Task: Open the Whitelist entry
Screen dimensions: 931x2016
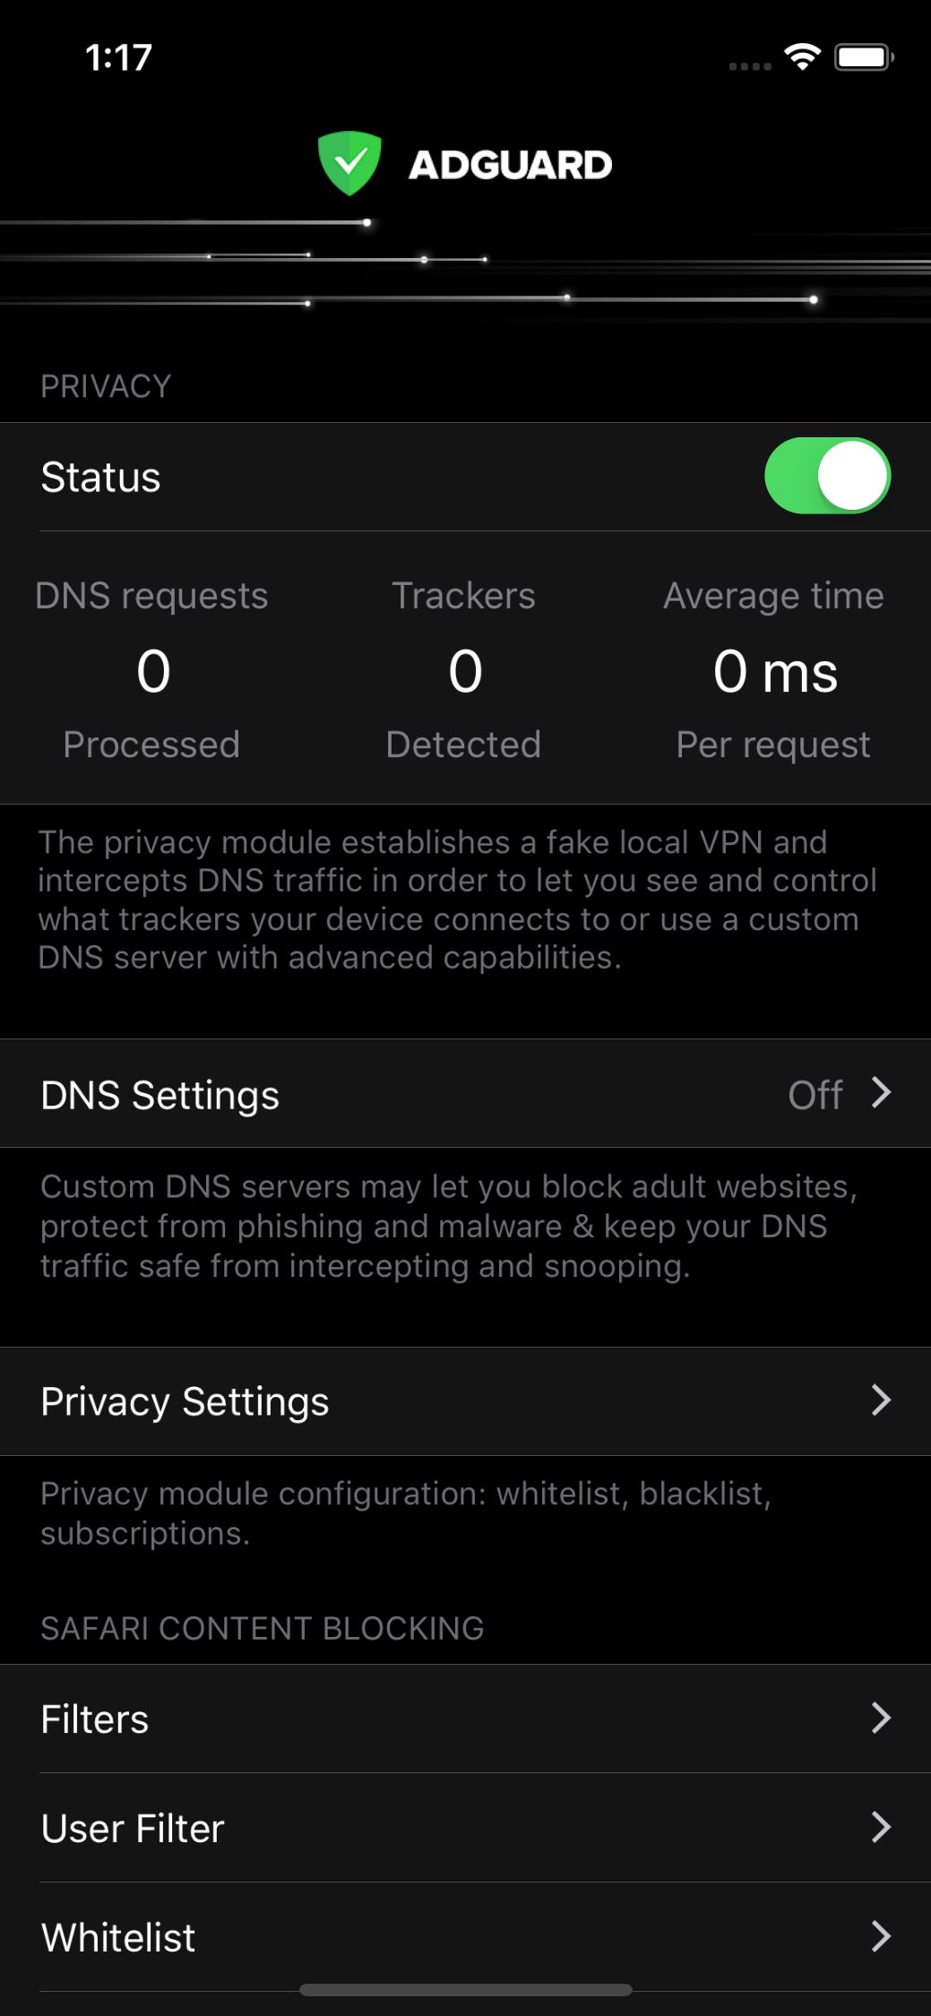Action: [x=465, y=1937]
